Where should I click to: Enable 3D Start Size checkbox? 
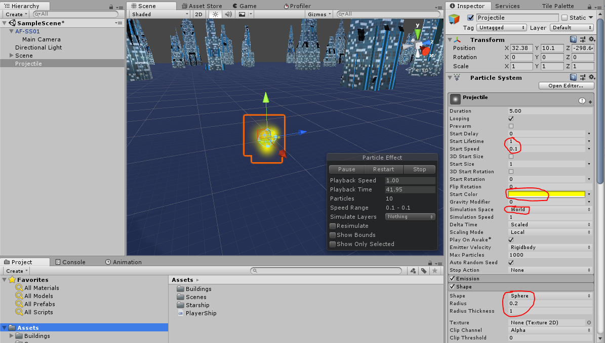pyautogui.click(x=511, y=156)
